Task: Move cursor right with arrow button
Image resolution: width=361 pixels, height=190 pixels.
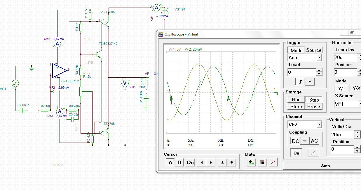Action: point(211,162)
